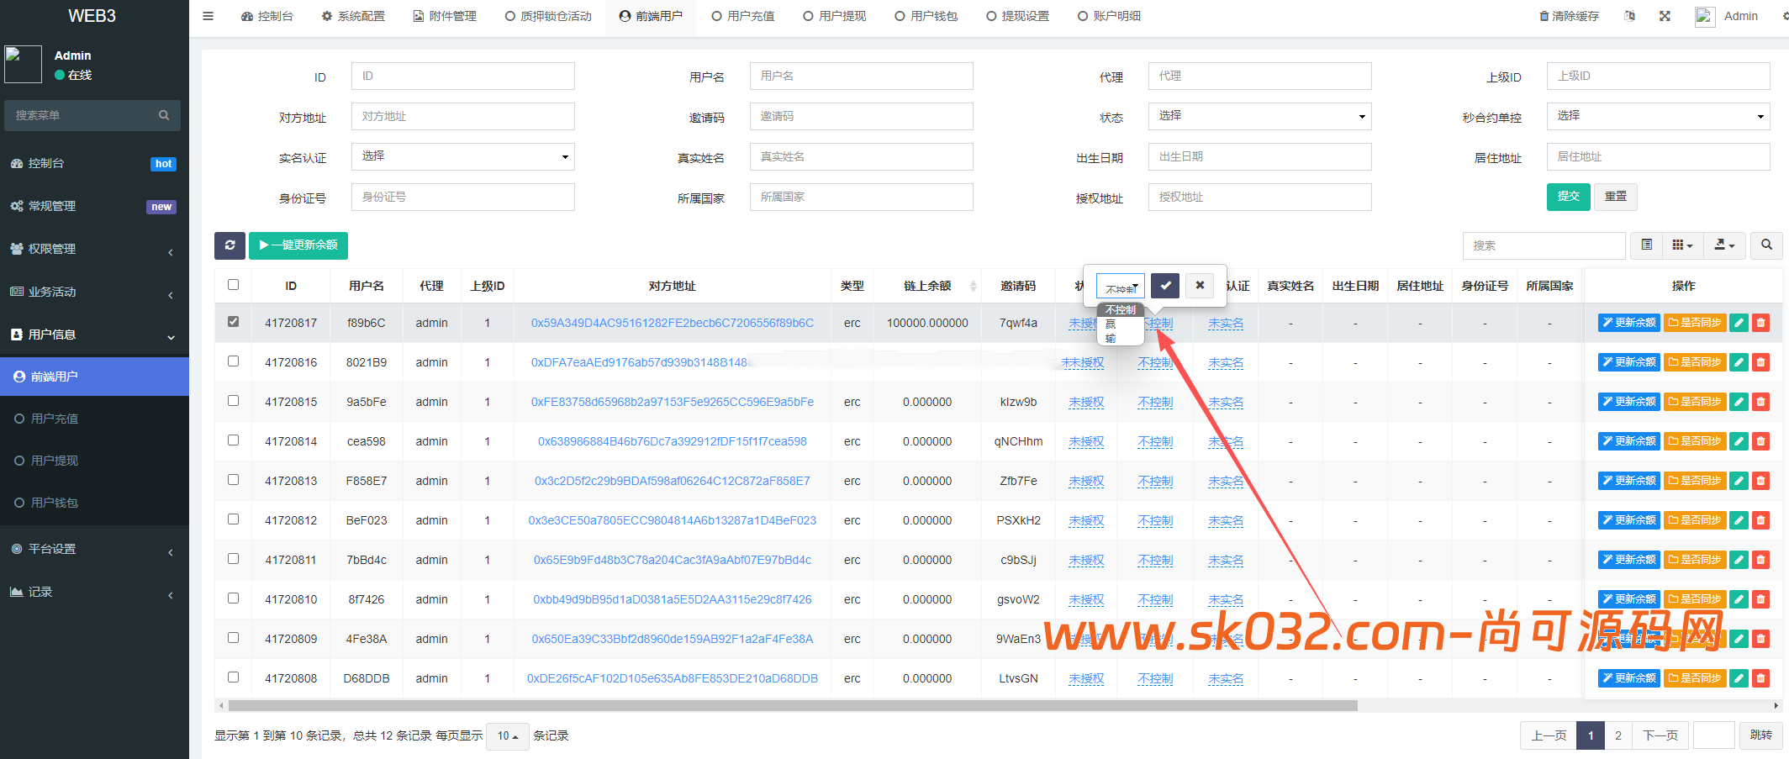Click the 一键更新余额 button

coord(298,245)
